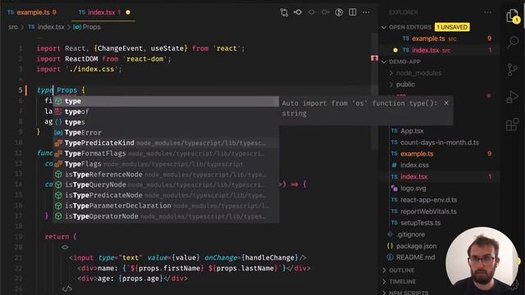Image resolution: width=525 pixels, height=295 pixels.
Task: Choose the 'isTypeOperatorNode' suggestion
Action: (166, 216)
